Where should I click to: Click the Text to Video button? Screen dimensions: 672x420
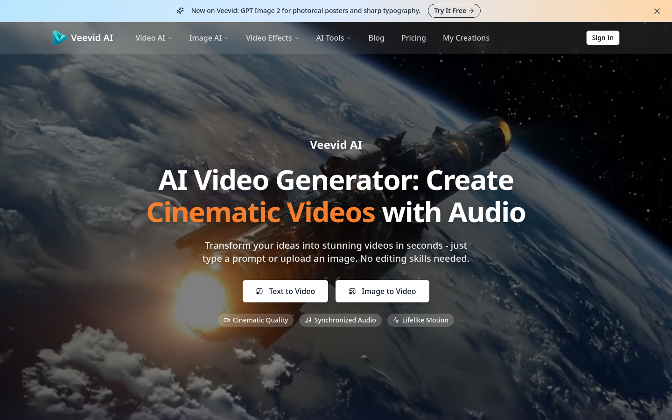[285, 291]
